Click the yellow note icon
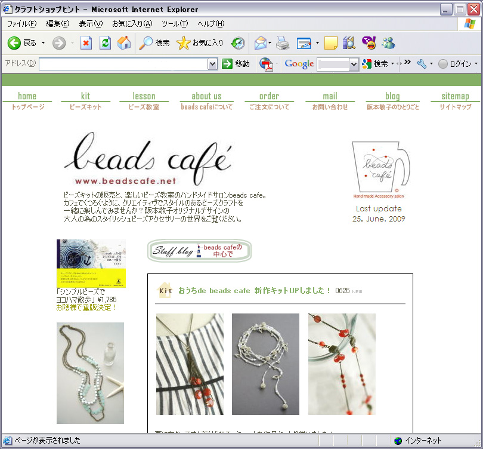Screen dimensions: 483x449 [x=330, y=43]
